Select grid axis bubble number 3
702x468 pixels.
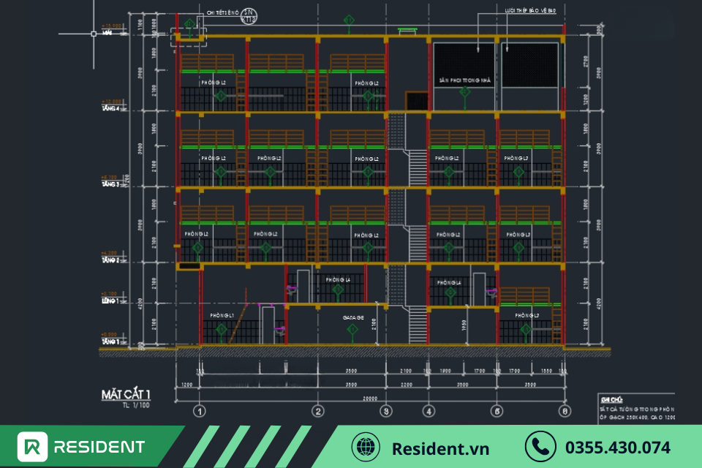pos(387,411)
